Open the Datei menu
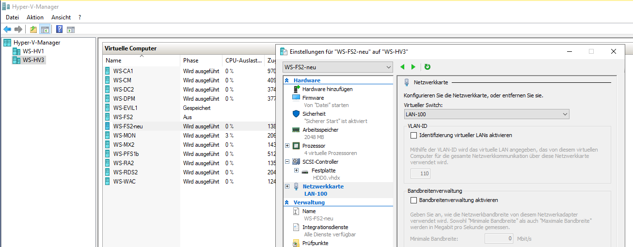This screenshot has height=247, width=633. pyautogui.click(x=12, y=17)
